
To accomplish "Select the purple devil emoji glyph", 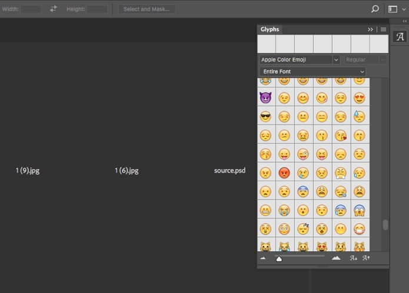I will (265, 97).
